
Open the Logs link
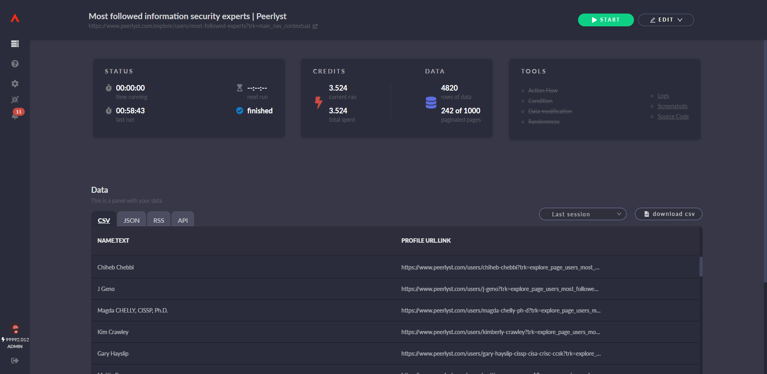[663, 96]
